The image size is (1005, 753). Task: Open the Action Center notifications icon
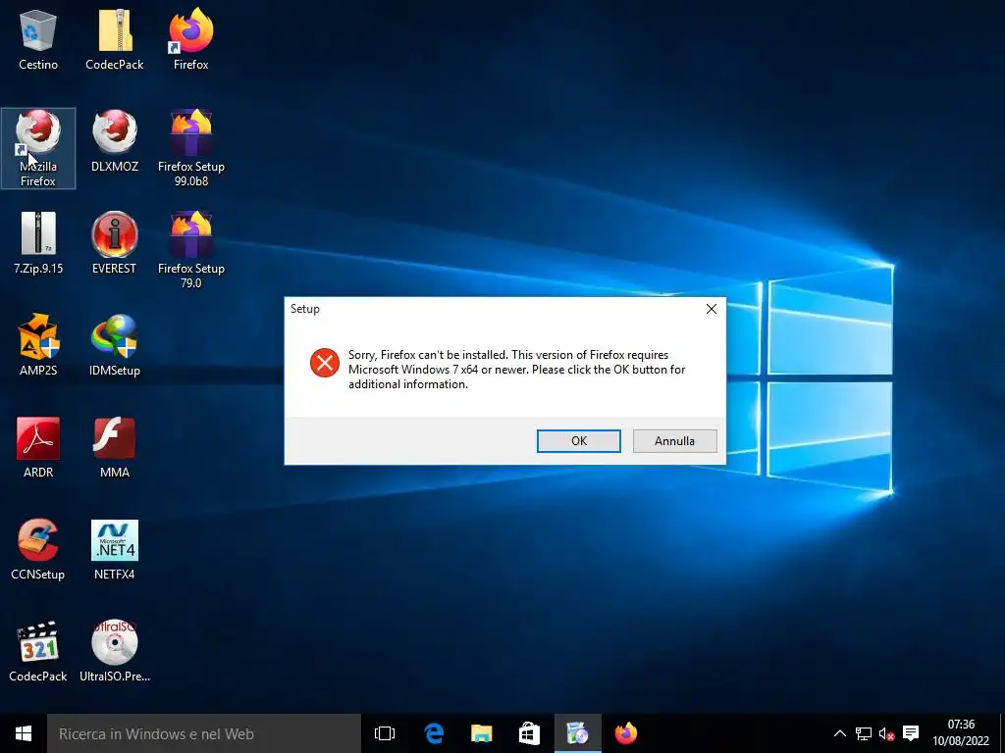point(910,733)
